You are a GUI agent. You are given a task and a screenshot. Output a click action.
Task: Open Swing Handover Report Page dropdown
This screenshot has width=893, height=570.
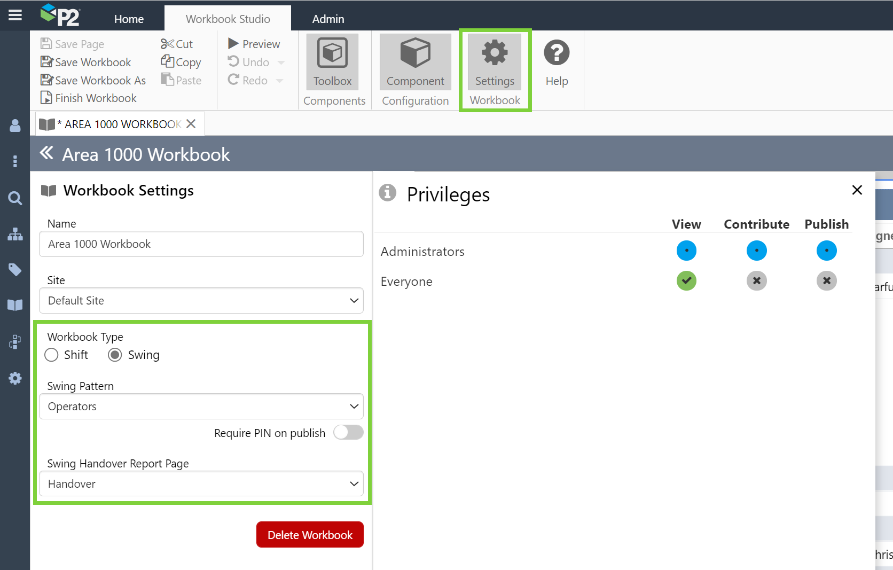tap(201, 484)
